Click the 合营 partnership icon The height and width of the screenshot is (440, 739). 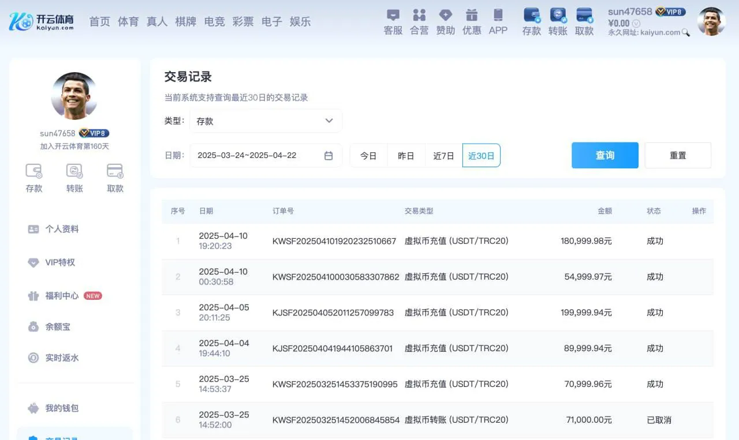(x=419, y=22)
